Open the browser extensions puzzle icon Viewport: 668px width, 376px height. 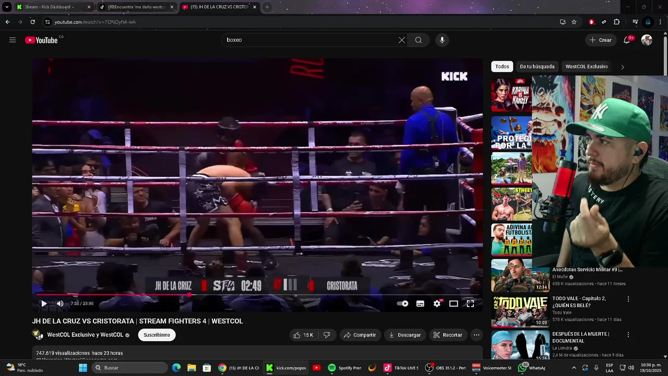617,22
